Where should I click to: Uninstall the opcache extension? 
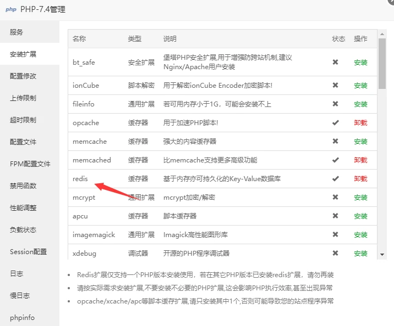(x=360, y=123)
